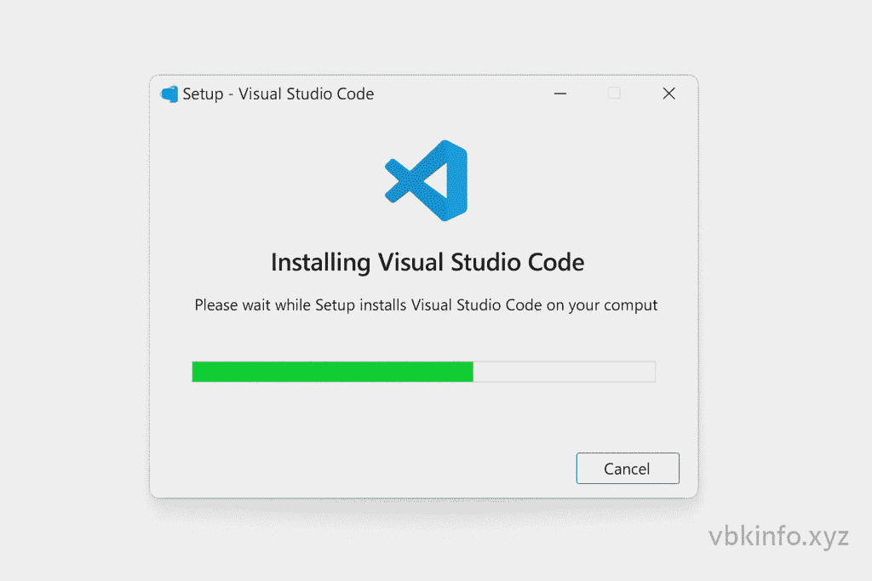Click the green filled portion of the progress bar
This screenshot has width=872, height=581.
(x=332, y=371)
